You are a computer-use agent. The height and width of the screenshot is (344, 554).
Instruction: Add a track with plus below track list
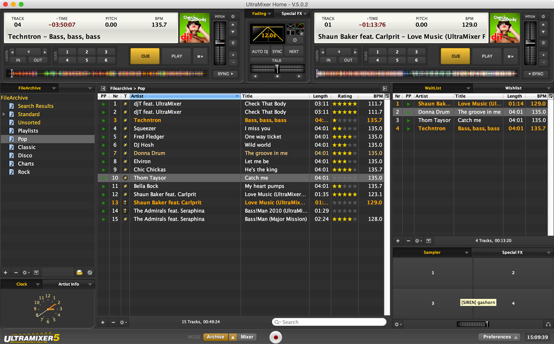103,322
